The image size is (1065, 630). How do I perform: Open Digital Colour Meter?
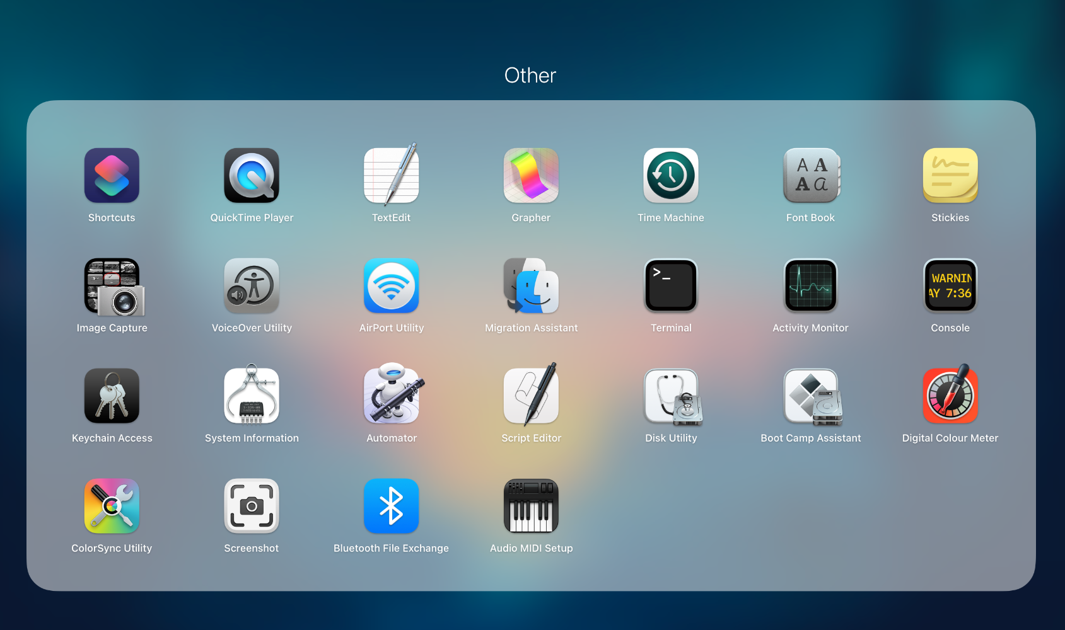tap(950, 396)
